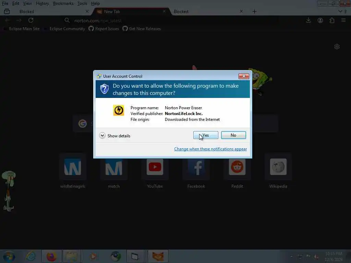Open the file explorer folder on the taskbar

coord(72,256)
